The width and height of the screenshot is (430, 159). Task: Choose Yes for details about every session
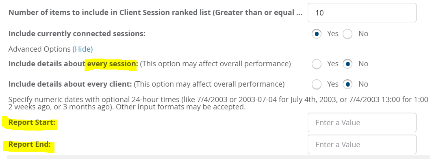[x=317, y=64]
